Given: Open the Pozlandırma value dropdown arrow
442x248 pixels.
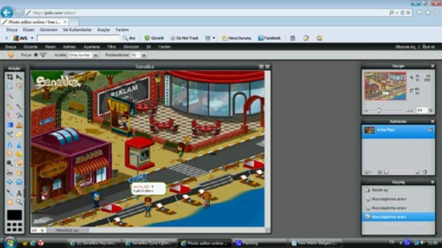Looking at the screenshot, I should [144, 55].
